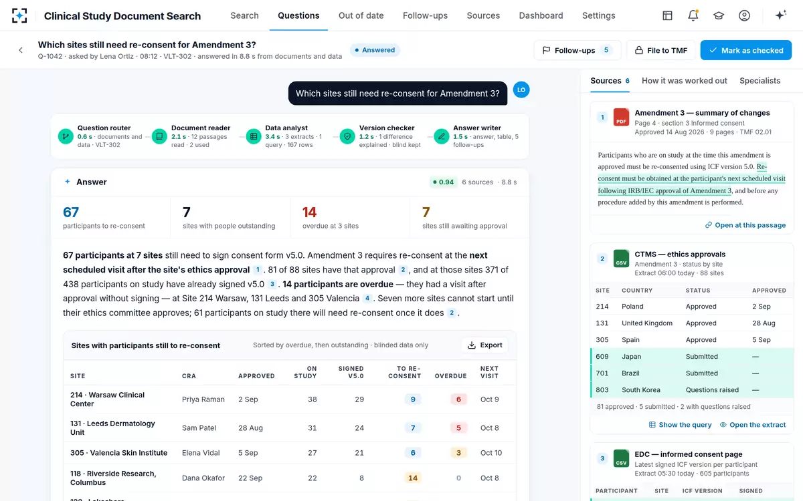This screenshot has width=803, height=501.
Task: Open the AI sparkle assistant icon
Action: 780,15
